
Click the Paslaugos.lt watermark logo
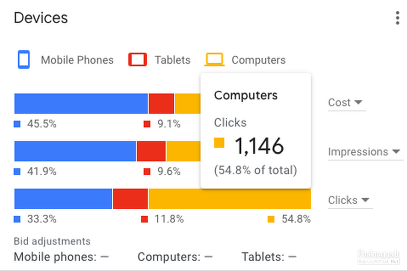pyautogui.click(x=379, y=257)
